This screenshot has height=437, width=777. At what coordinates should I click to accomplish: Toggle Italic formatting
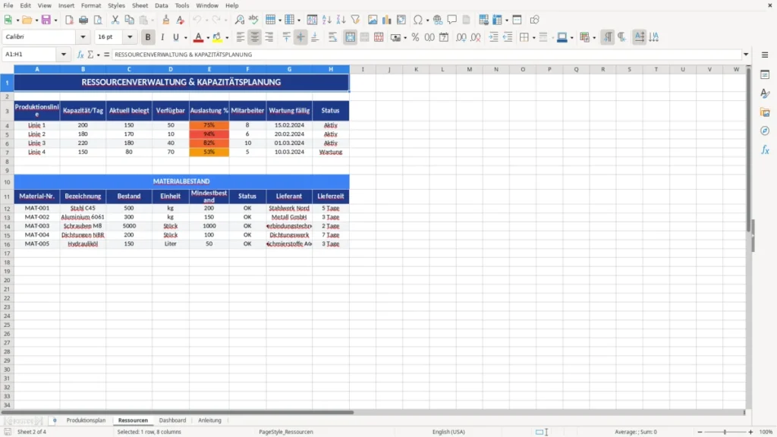(x=162, y=37)
